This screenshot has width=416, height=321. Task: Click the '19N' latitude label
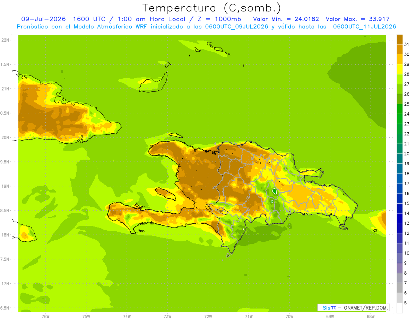5,186
